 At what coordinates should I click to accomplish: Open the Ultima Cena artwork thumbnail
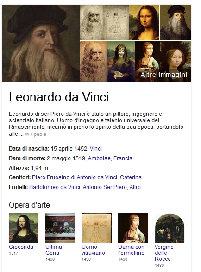coord(60,228)
